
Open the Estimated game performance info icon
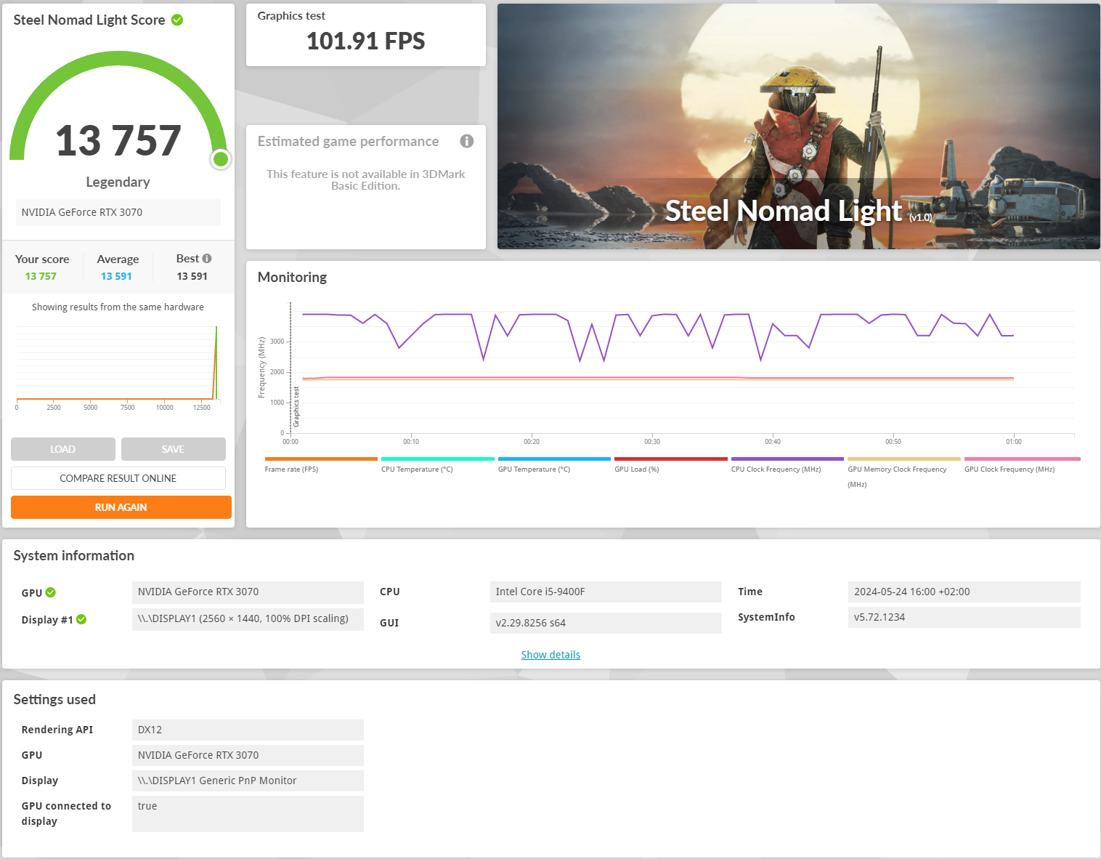click(467, 141)
